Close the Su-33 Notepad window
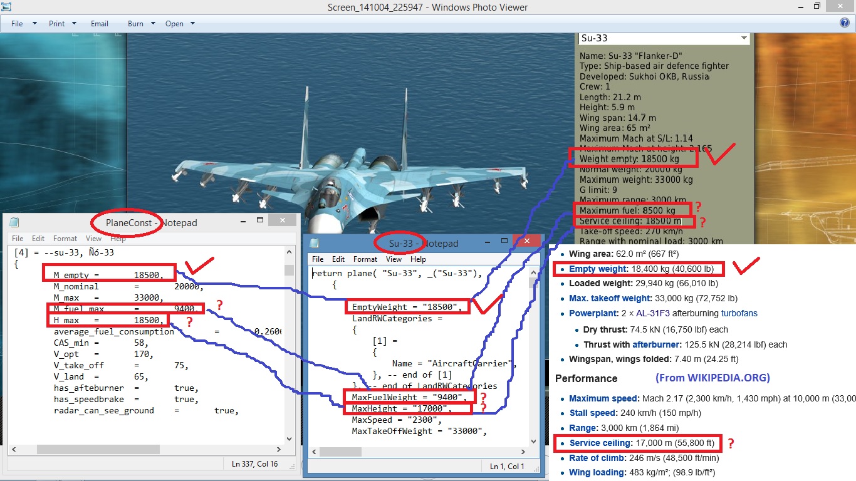Image resolution: width=856 pixels, height=481 pixels. pyautogui.click(x=526, y=241)
